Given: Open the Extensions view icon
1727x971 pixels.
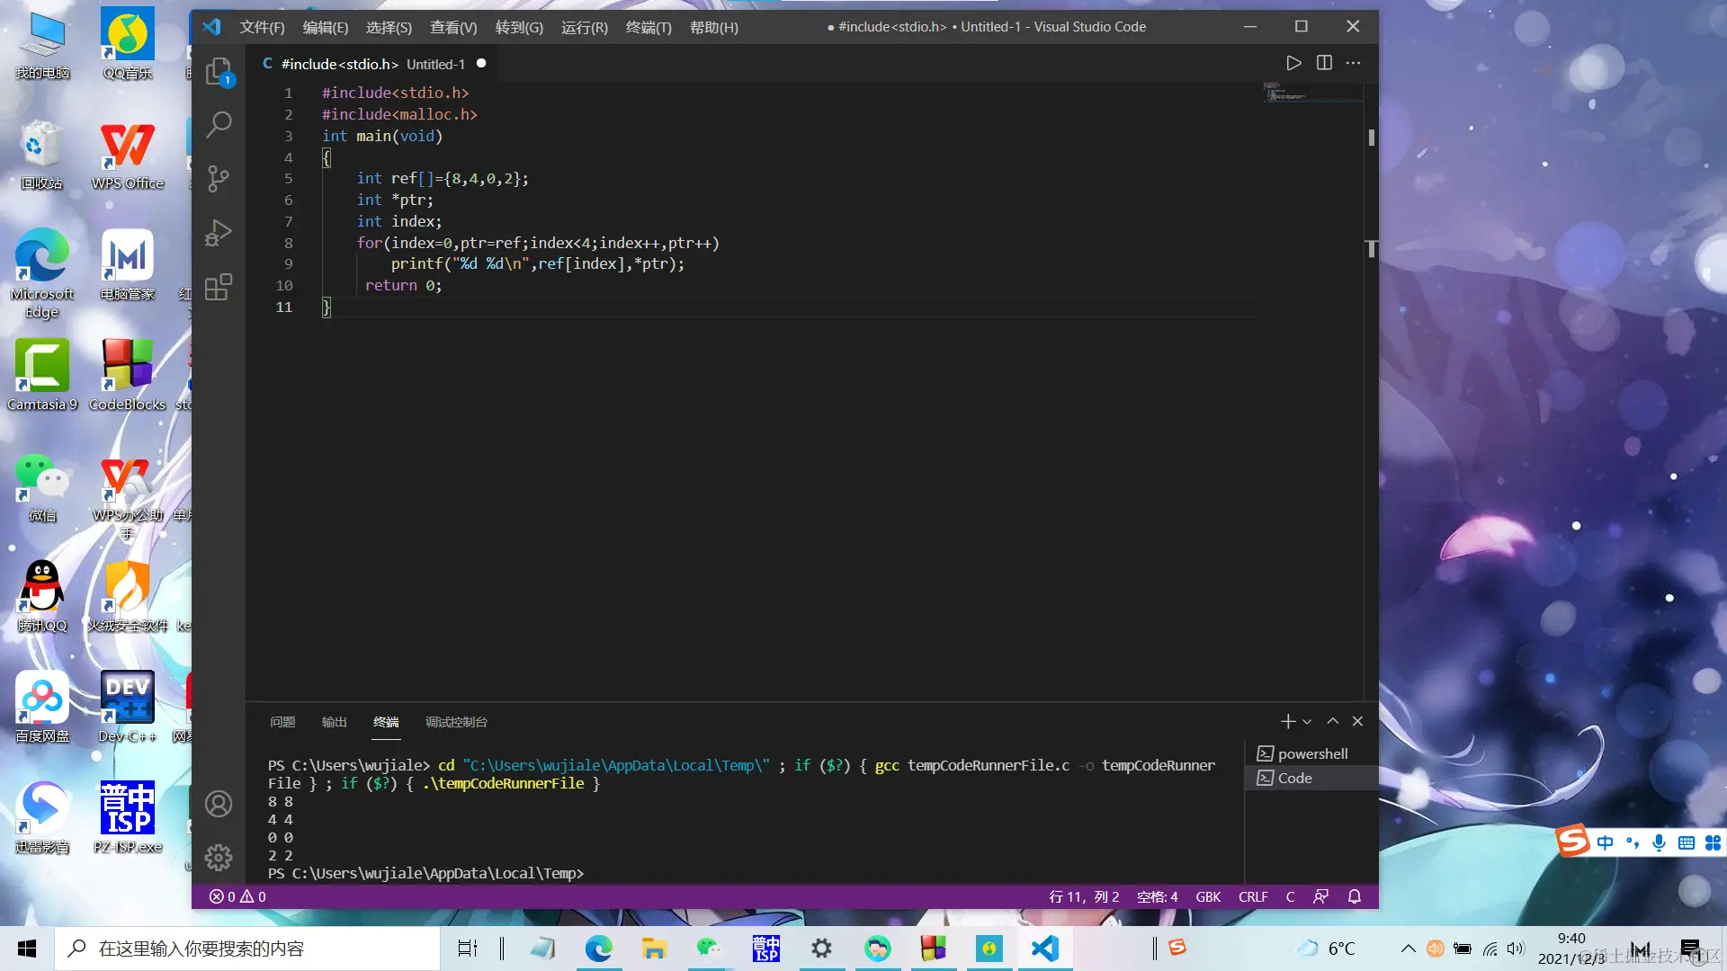Looking at the screenshot, I should pos(219,287).
